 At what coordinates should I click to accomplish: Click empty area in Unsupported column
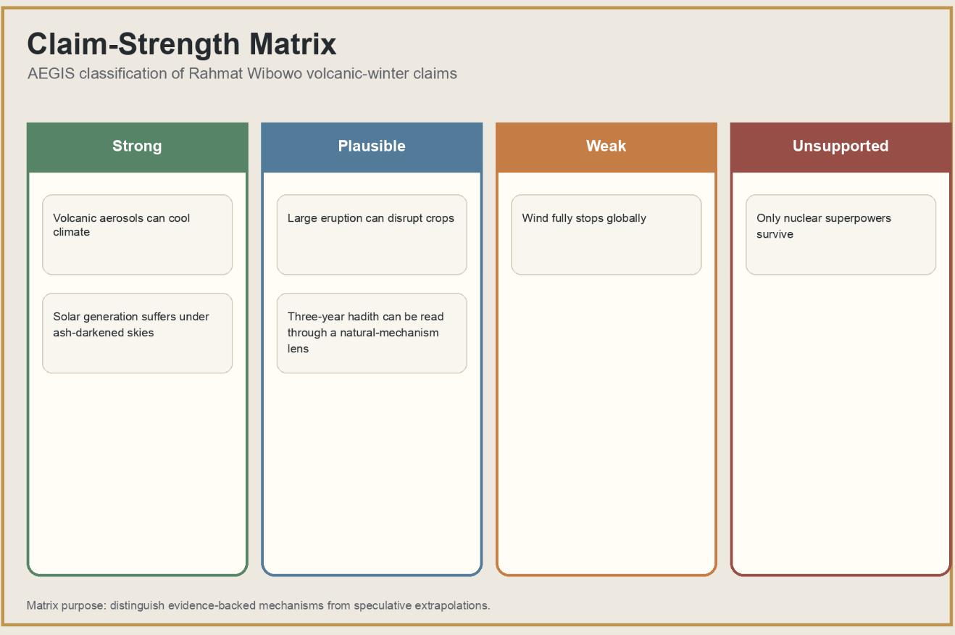841,424
